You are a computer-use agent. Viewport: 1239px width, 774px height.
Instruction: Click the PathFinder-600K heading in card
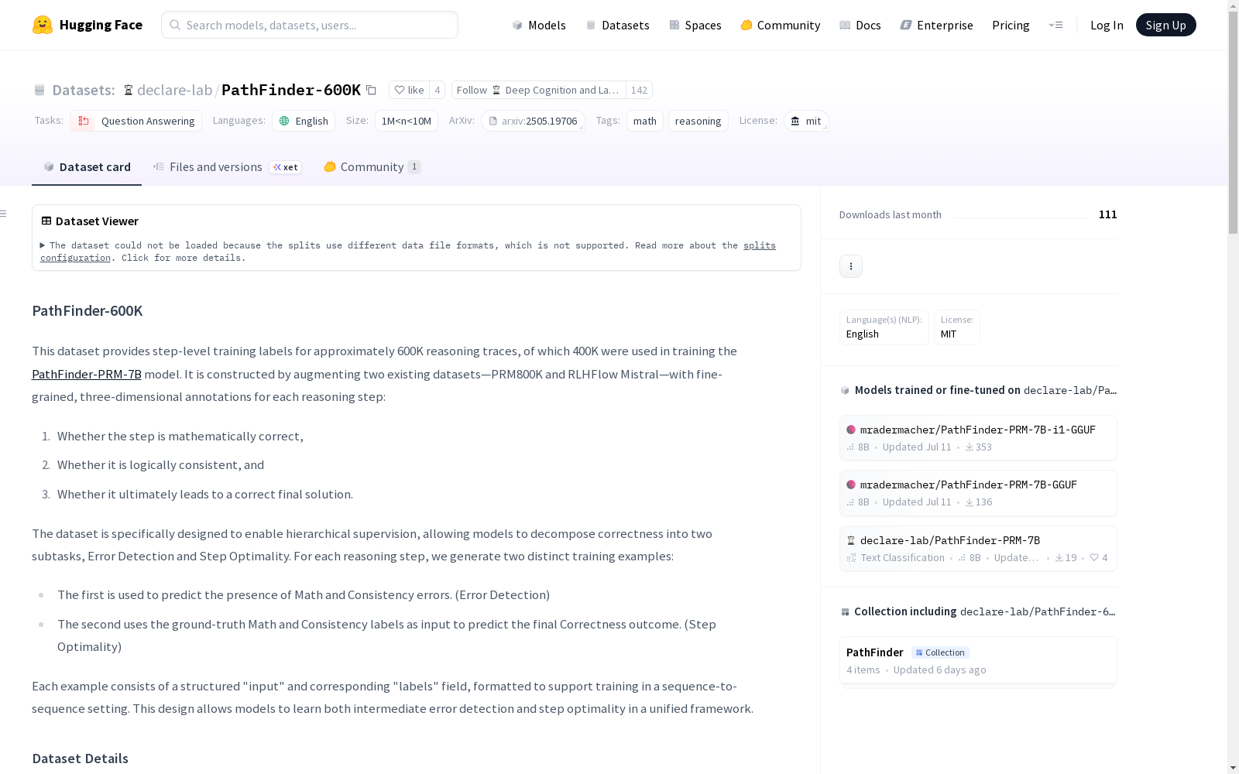pos(88,310)
